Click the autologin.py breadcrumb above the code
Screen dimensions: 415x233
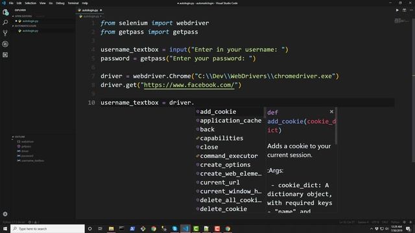point(91,16)
